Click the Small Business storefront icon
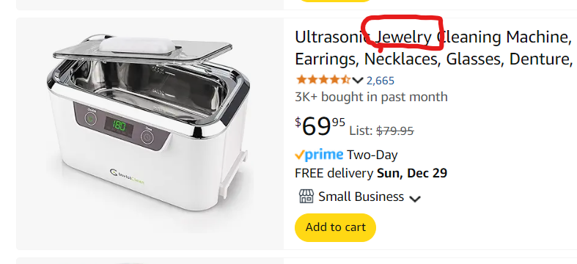The width and height of the screenshot is (577, 264). [306, 197]
